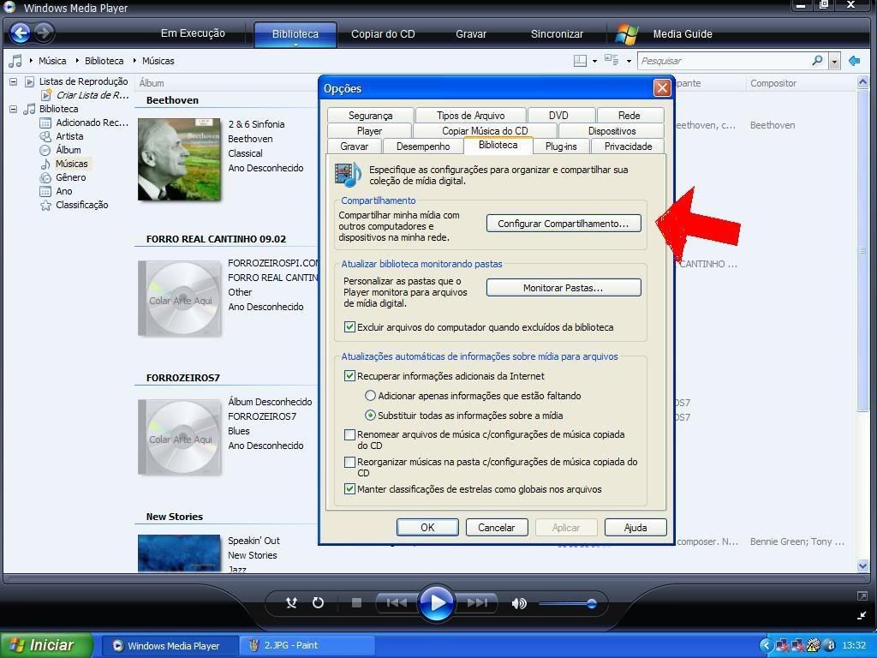Switch to the Privacidade tab
The width and height of the screenshot is (877, 658).
coord(628,146)
